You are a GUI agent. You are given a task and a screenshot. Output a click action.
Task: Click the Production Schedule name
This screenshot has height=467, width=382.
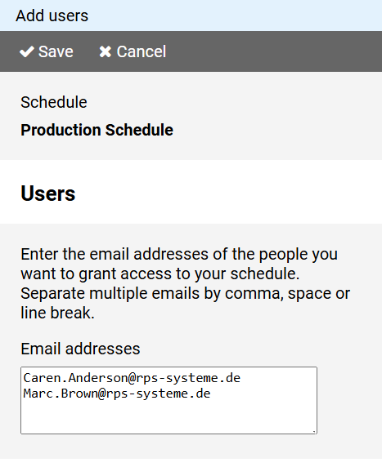[x=97, y=130]
